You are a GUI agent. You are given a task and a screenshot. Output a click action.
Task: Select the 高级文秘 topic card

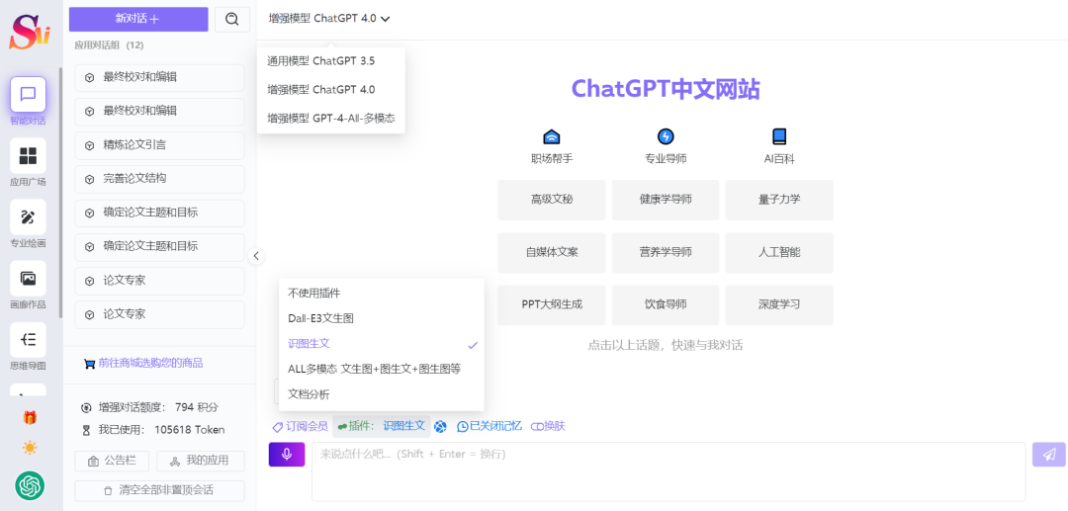pos(552,200)
